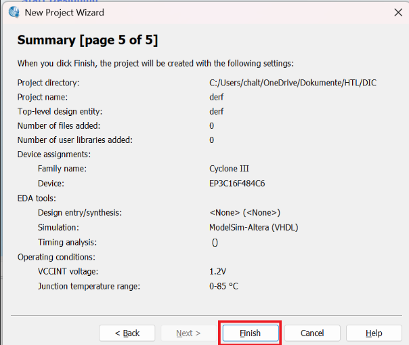Screen dimensions: 409x345
Task: Go back with the Back button
Action: pyautogui.click(x=127, y=333)
